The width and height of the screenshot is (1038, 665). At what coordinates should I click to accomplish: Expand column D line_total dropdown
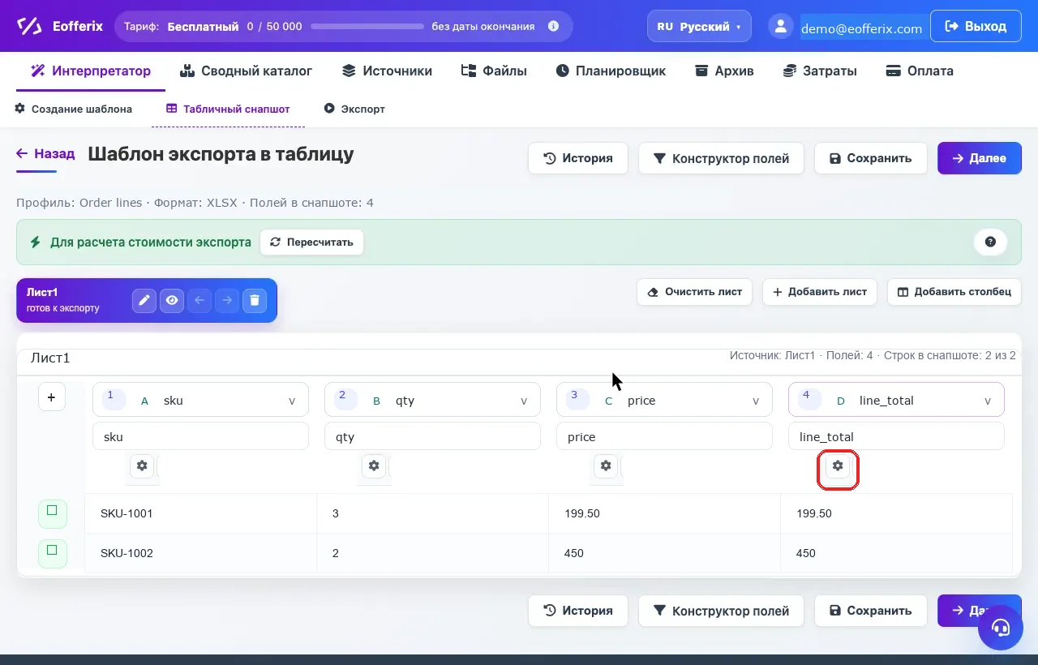[x=896, y=400]
